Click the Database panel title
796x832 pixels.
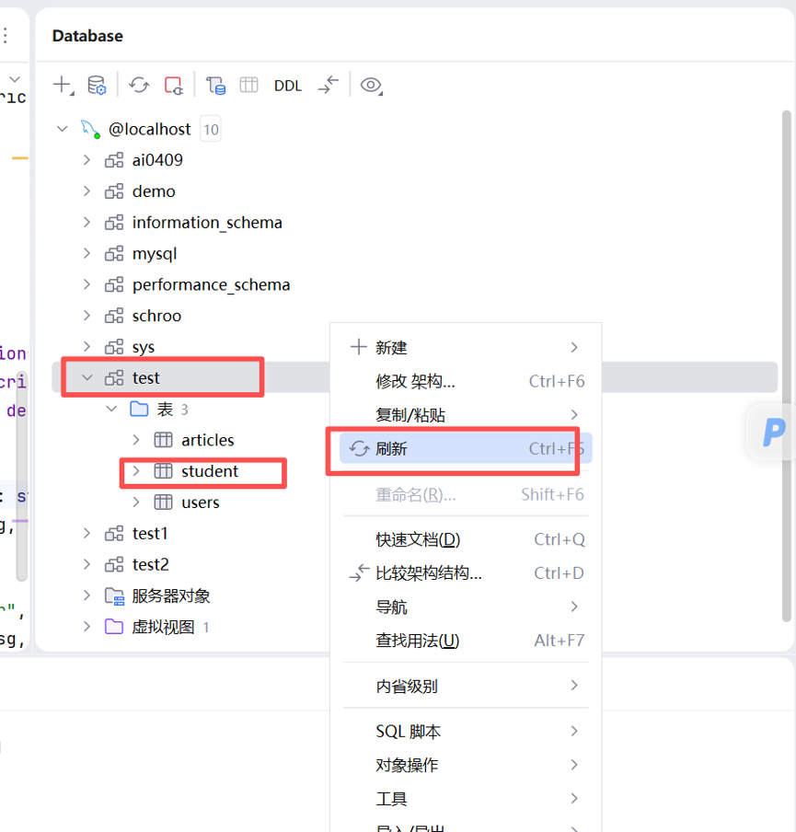(x=87, y=36)
